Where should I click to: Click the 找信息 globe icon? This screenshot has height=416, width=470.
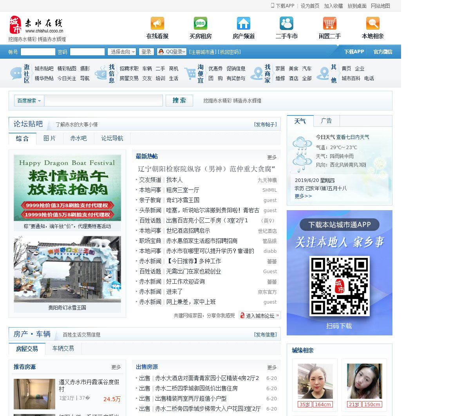(101, 74)
